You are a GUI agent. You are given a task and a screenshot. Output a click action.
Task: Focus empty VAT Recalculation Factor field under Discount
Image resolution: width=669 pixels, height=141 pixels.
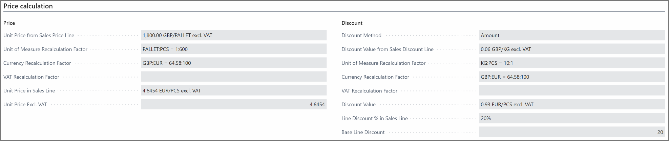[571, 91]
